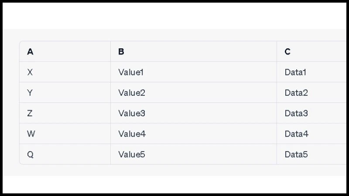Select the Data5 cell

pos(296,154)
